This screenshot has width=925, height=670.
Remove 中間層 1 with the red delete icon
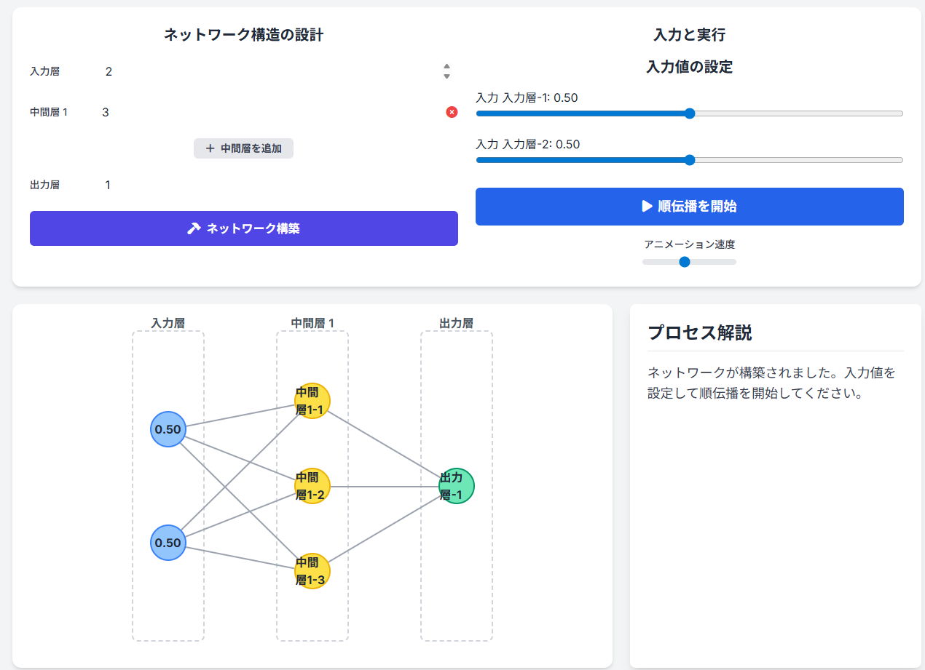[452, 112]
